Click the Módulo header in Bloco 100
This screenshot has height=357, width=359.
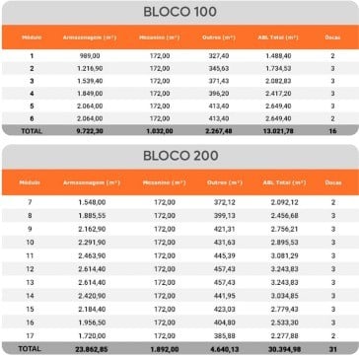point(32,37)
